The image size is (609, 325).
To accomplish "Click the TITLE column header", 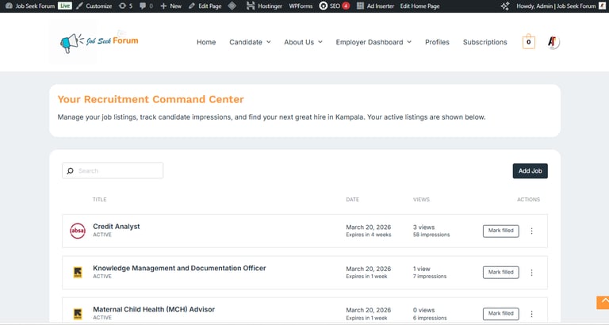I will click(x=99, y=200).
